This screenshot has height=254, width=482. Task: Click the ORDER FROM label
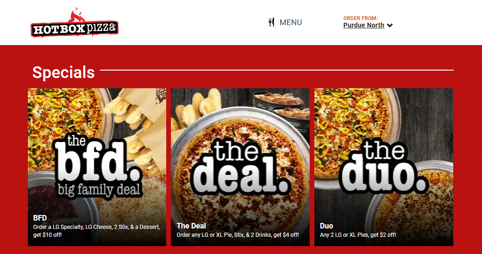(x=361, y=18)
